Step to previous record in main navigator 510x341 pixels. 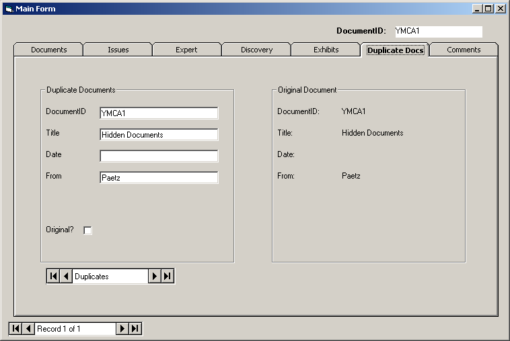point(28,328)
